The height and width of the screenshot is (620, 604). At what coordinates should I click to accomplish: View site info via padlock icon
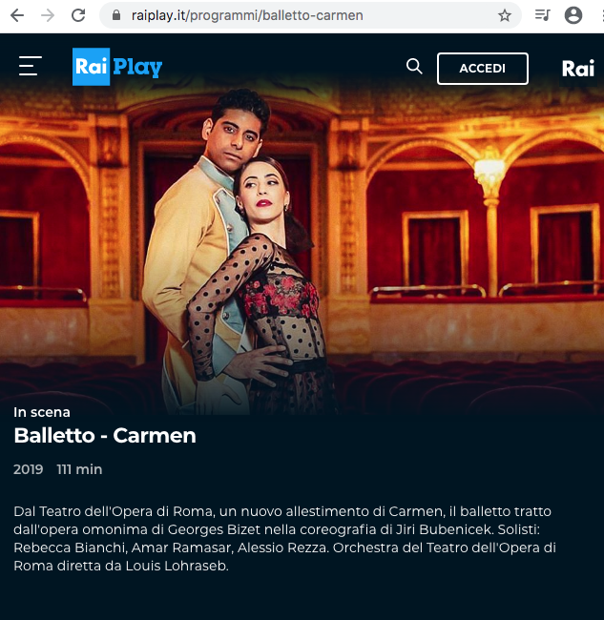click(x=115, y=15)
